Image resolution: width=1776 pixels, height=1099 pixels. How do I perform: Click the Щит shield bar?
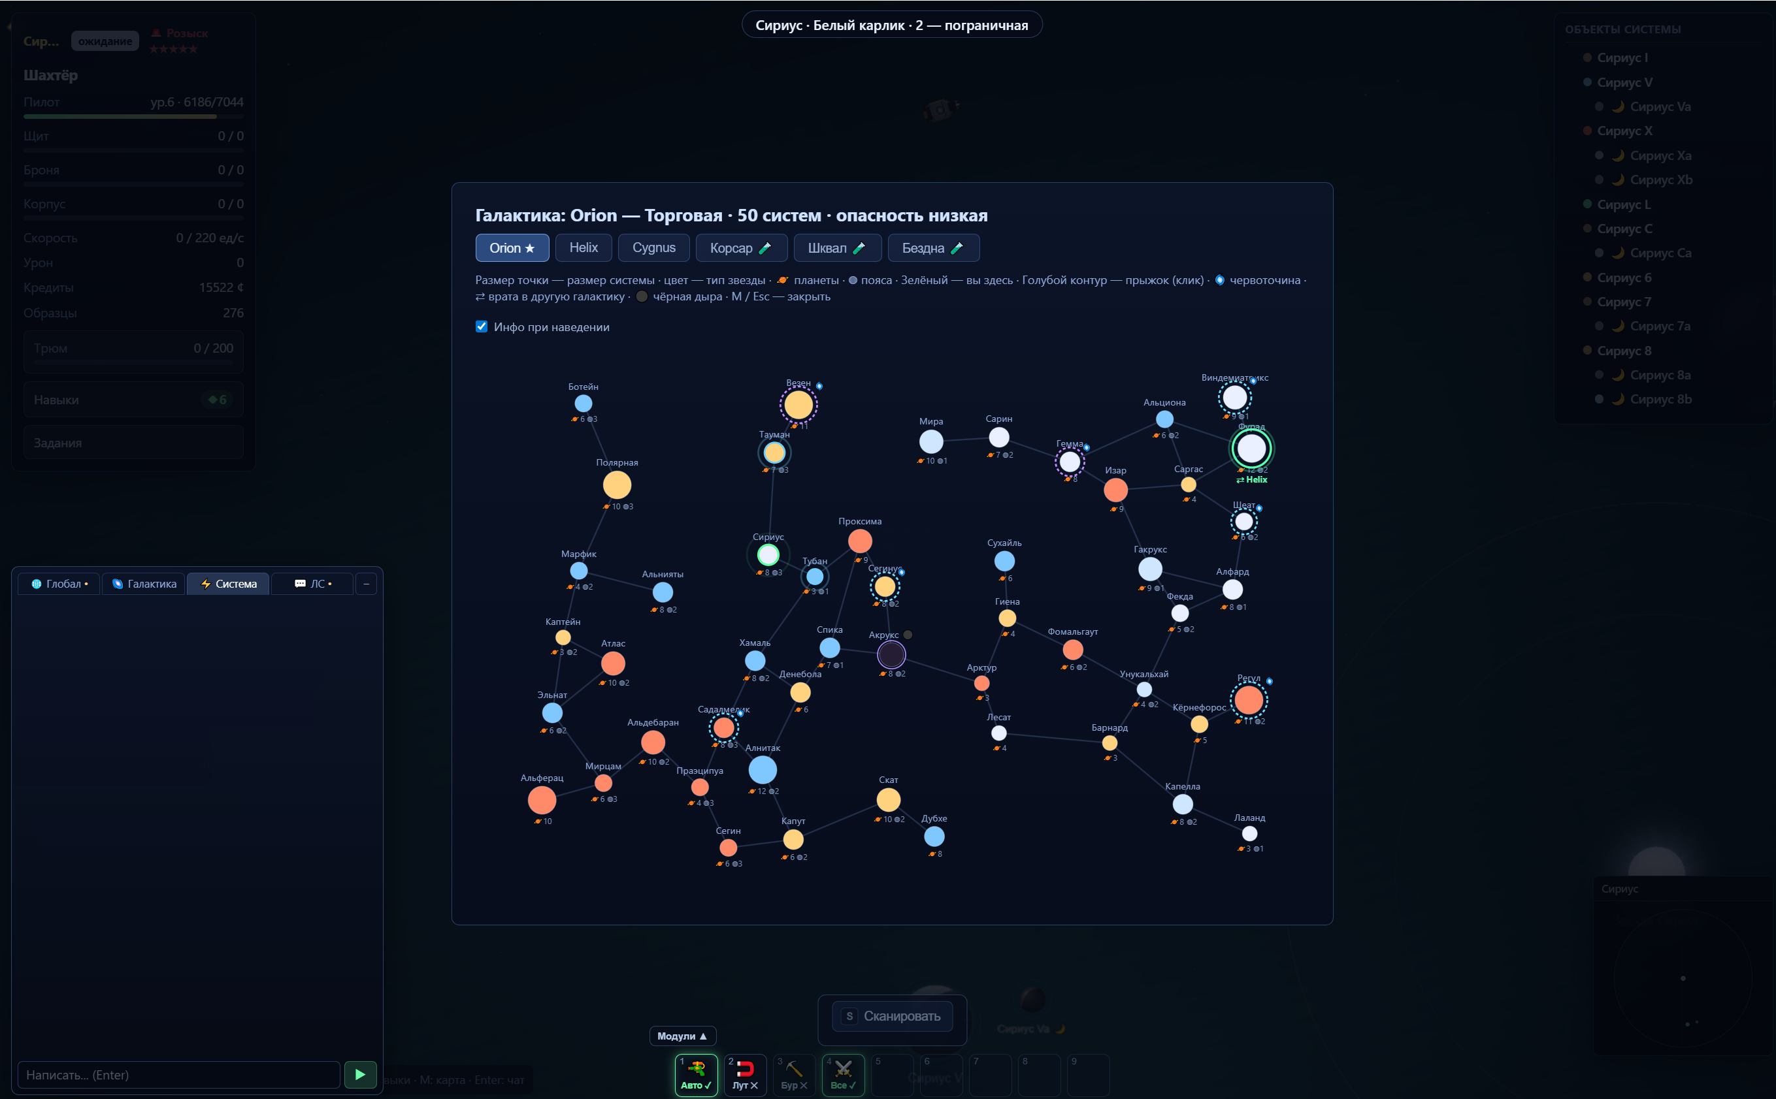133,150
